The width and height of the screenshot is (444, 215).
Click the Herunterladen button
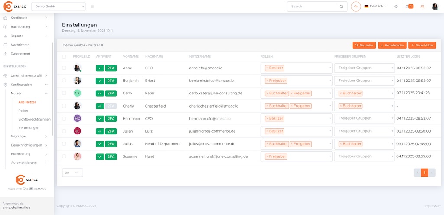(x=392, y=45)
